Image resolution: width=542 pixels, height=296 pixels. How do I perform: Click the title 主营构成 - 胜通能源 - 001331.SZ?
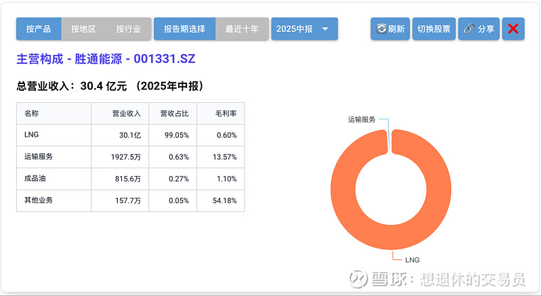coord(106,59)
